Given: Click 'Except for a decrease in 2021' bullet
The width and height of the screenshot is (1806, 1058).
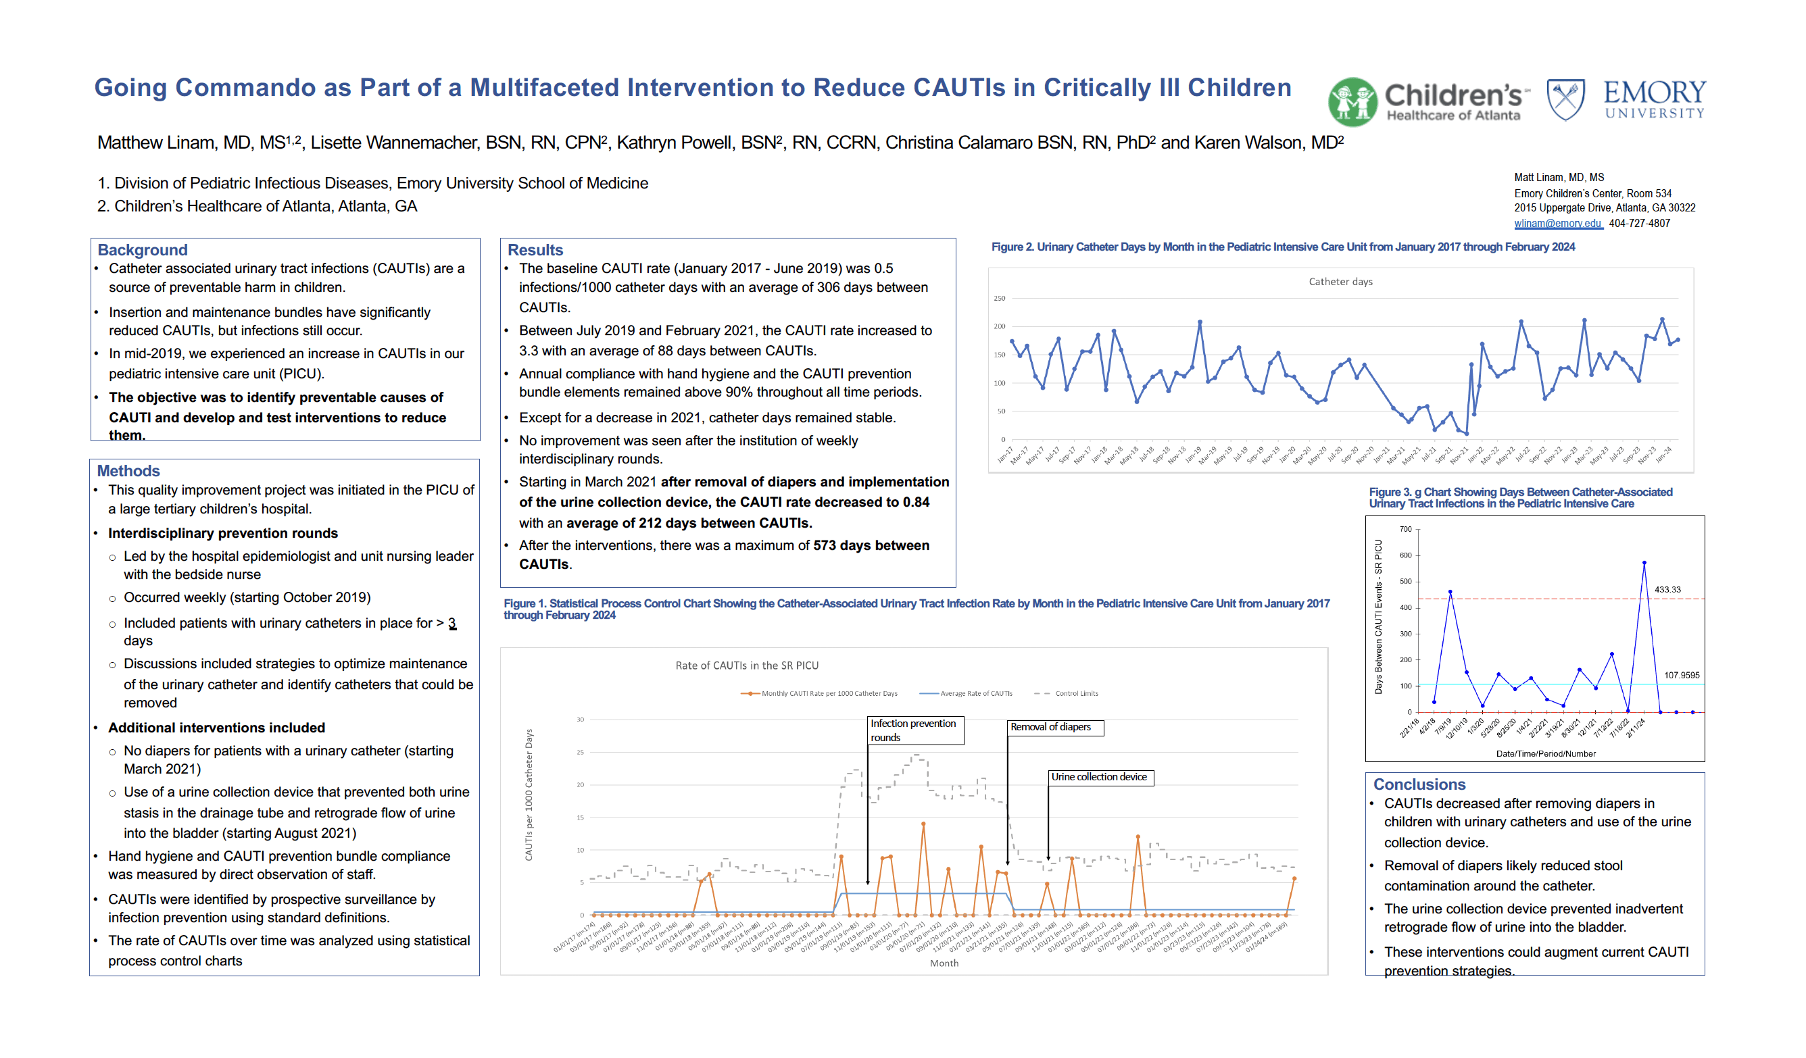Looking at the screenshot, I should pos(708,417).
